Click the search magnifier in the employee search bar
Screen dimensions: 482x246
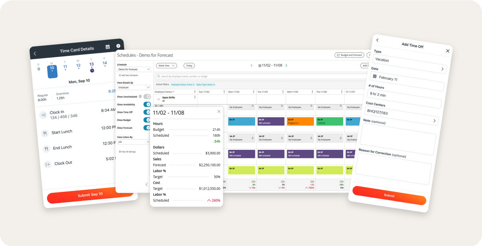click(x=159, y=76)
